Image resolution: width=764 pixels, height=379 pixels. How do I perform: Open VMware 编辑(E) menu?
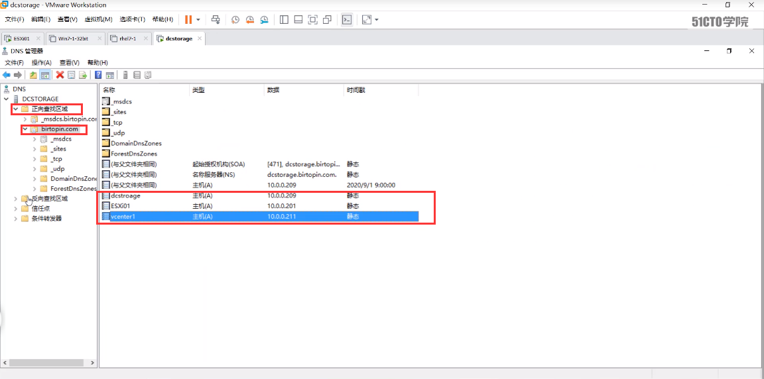(41, 19)
